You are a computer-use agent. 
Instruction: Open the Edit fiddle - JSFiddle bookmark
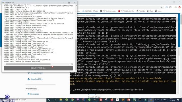pyautogui.click(x=90, y=11)
